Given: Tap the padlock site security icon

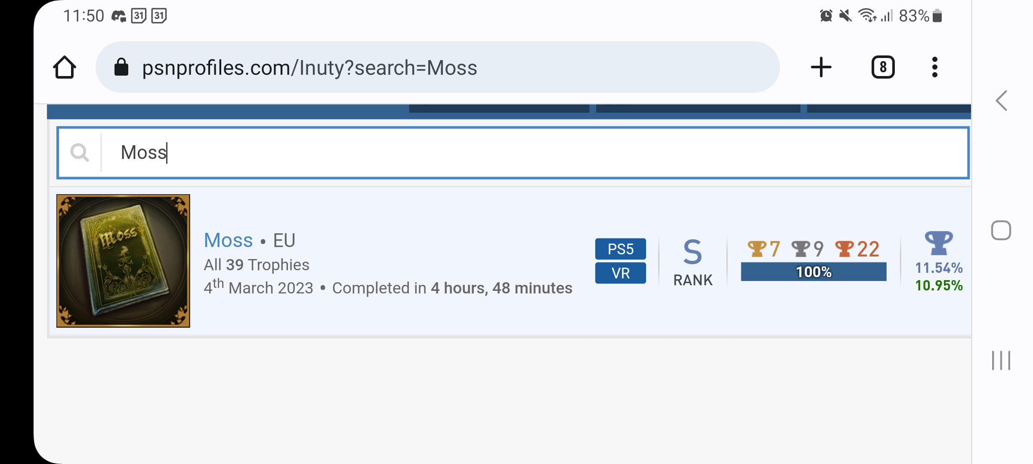Looking at the screenshot, I should click(x=121, y=67).
